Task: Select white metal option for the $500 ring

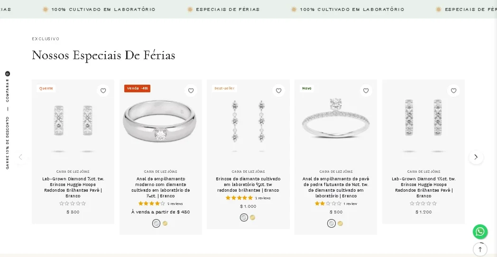Action: click(331, 223)
